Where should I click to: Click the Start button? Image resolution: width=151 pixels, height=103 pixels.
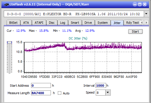(135, 31)
